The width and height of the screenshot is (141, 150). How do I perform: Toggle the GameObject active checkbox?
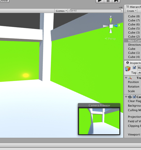click(134, 67)
